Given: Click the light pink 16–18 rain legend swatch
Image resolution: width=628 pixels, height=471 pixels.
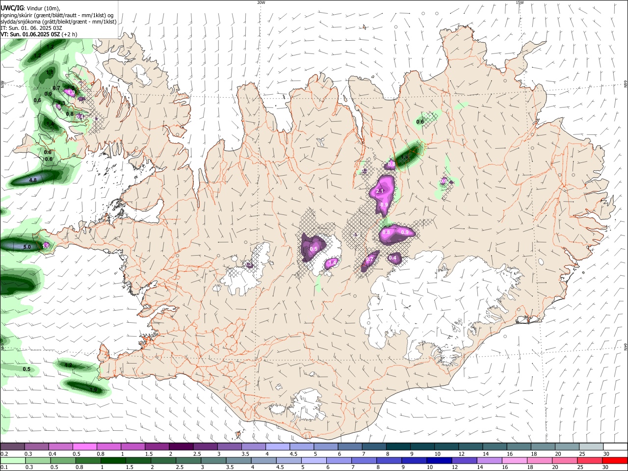Looking at the screenshot, I should [x=514, y=460].
